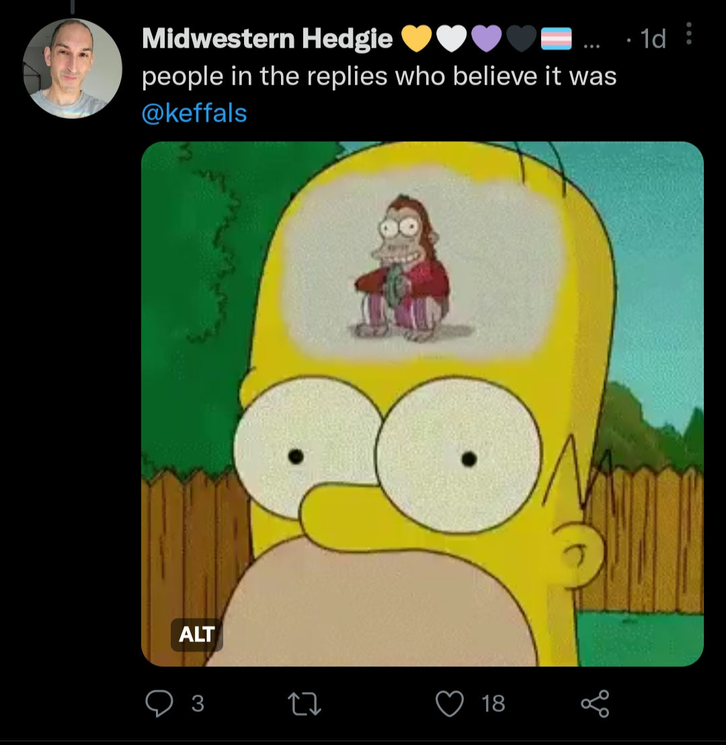Screen dimensions: 726x745
Task: Like the tweet with the heart icon
Action: tap(450, 704)
